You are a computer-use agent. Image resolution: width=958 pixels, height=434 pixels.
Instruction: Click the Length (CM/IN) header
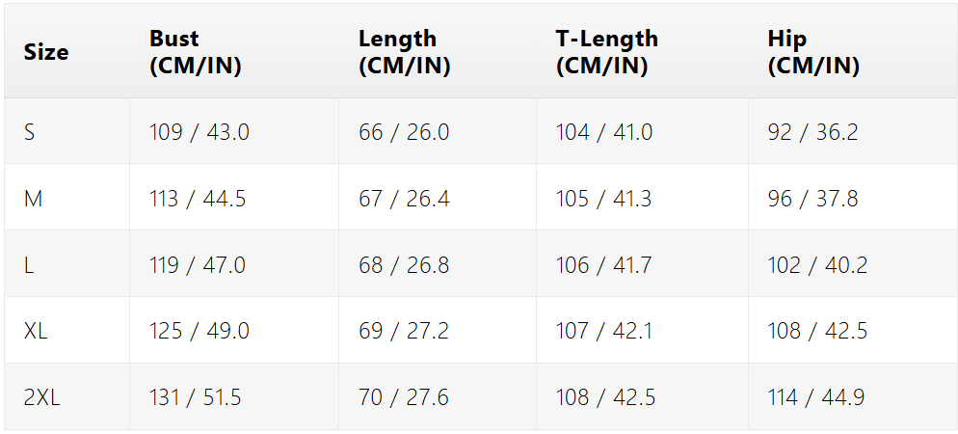(405, 52)
